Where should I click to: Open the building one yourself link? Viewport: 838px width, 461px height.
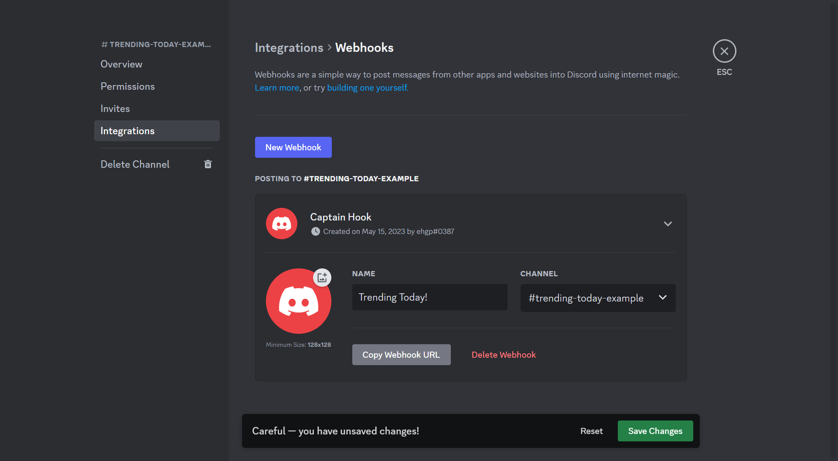[367, 88]
